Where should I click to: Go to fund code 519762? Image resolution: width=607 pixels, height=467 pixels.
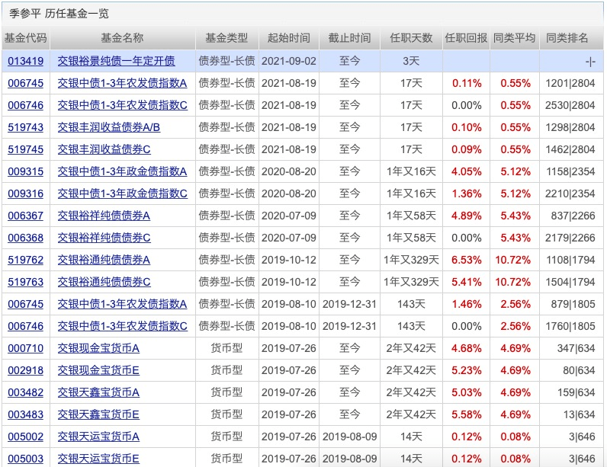pos(25,260)
